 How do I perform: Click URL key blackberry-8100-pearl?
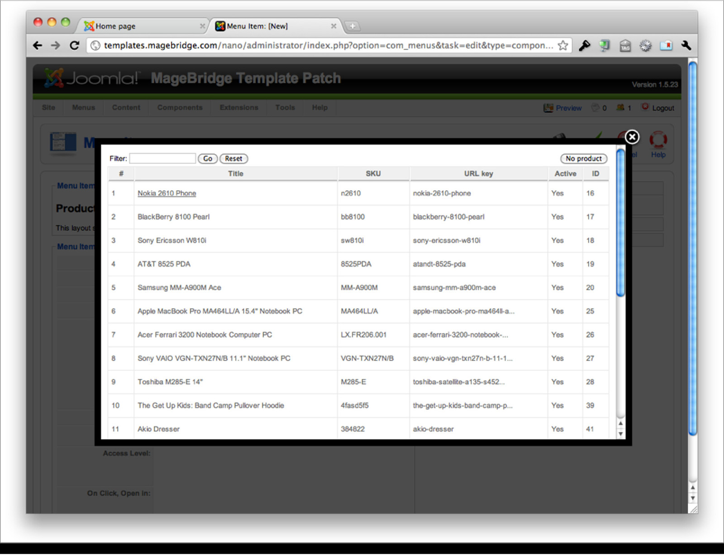448,217
